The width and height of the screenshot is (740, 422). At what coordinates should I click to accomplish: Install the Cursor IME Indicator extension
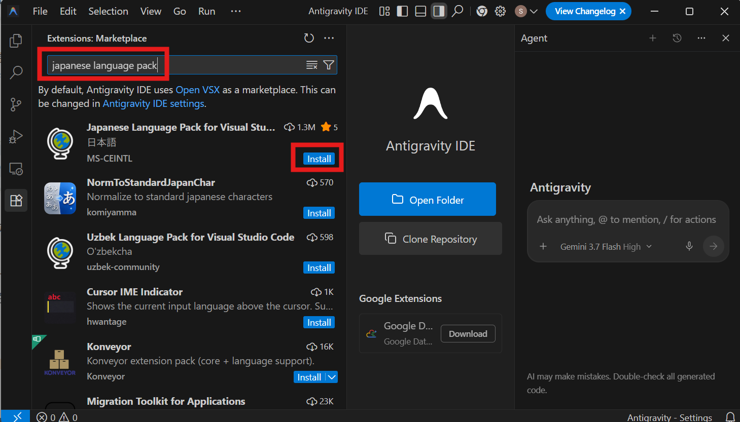(319, 323)
